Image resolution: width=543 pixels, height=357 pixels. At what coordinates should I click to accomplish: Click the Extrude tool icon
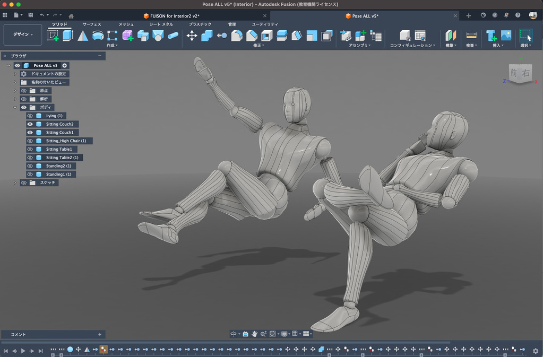pyautogui.click(x=68, y=36)
